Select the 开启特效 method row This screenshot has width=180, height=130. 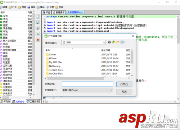[16, 69]
